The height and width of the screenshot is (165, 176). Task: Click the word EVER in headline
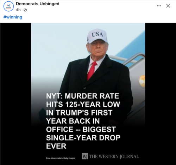(56, 146)
